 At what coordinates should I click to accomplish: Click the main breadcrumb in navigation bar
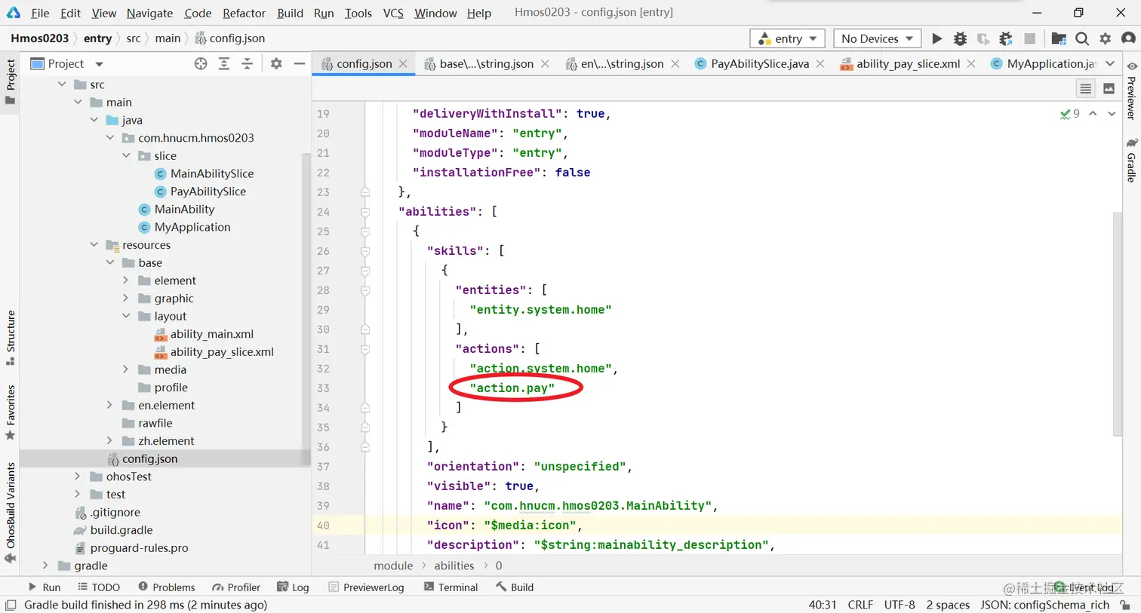coord(168,38)
